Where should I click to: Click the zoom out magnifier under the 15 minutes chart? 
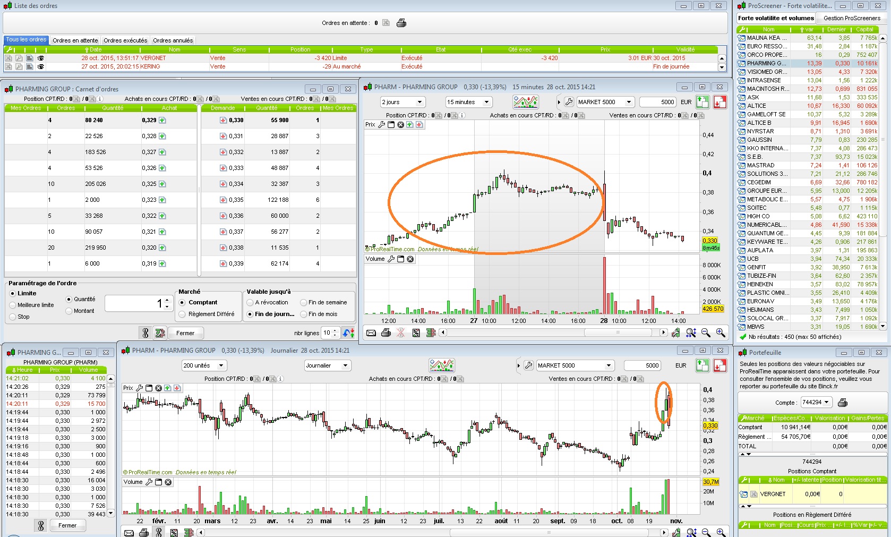[x=706, y=333]
